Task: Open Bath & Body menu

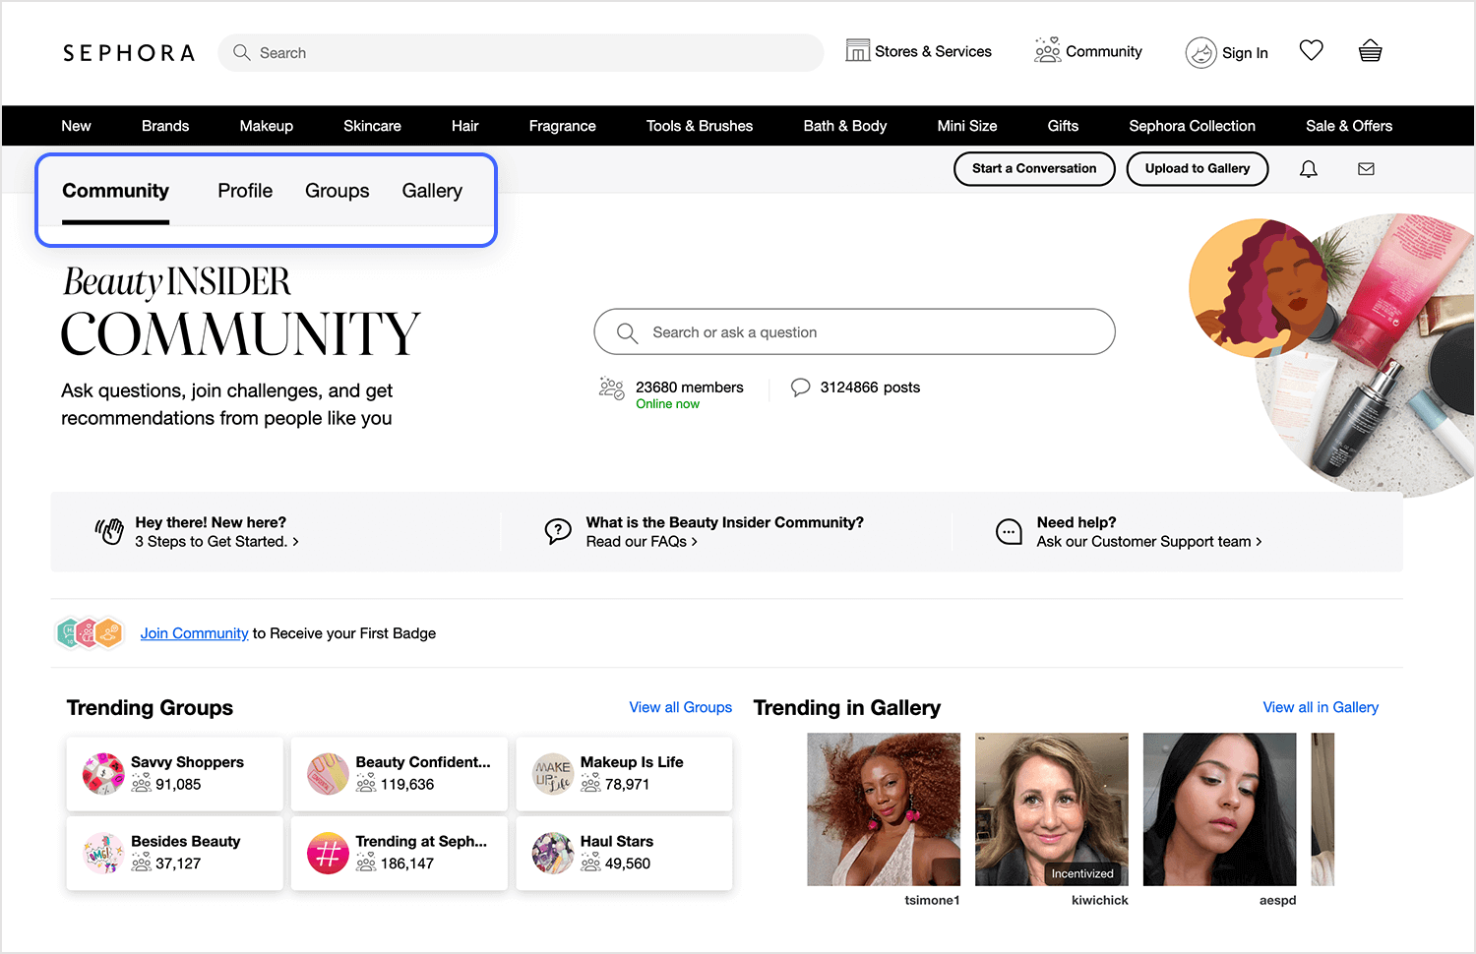Action: pyautogui.click(x=845, y=126)
